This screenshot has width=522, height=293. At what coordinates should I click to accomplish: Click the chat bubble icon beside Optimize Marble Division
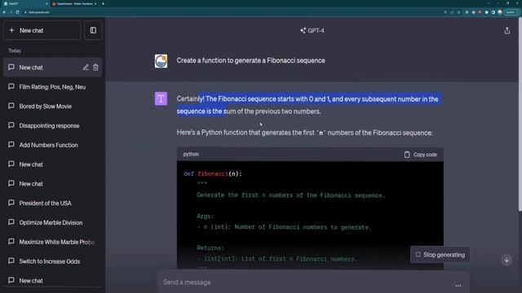pyautogui.click(x=11, y=222)
